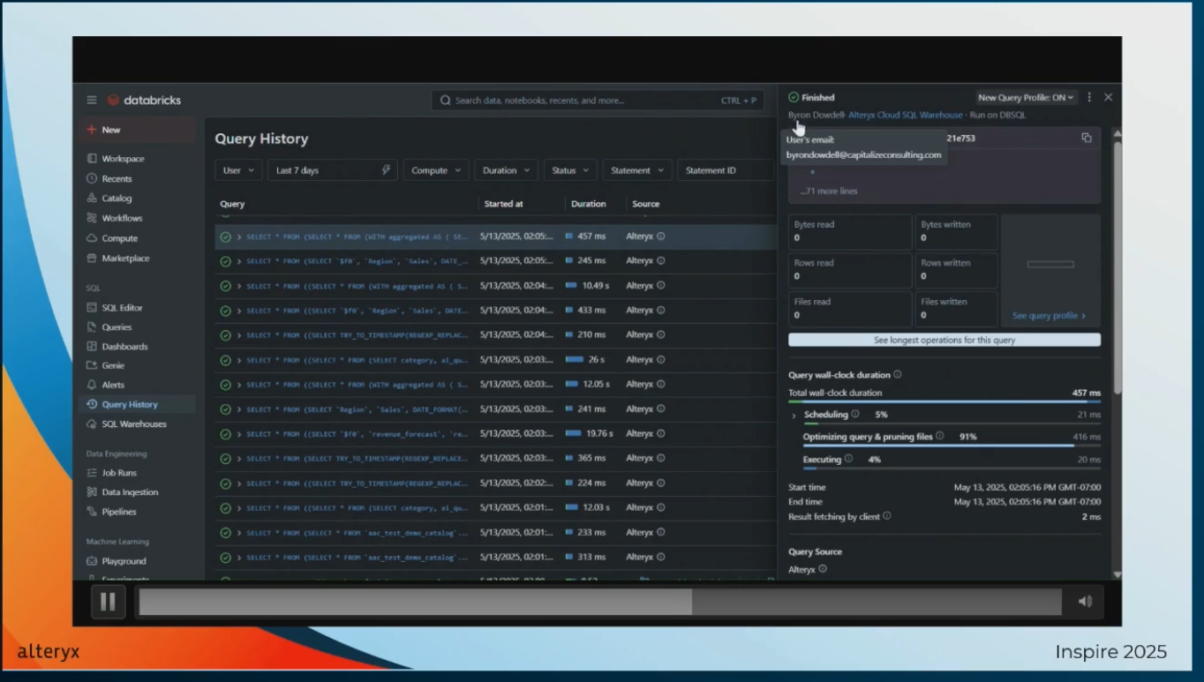Click See query profile link
Screen dimensions: 1204x682
pos(1049,316)
